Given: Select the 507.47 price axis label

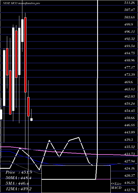Looking at the screenshot, I should tap(129, 10).
